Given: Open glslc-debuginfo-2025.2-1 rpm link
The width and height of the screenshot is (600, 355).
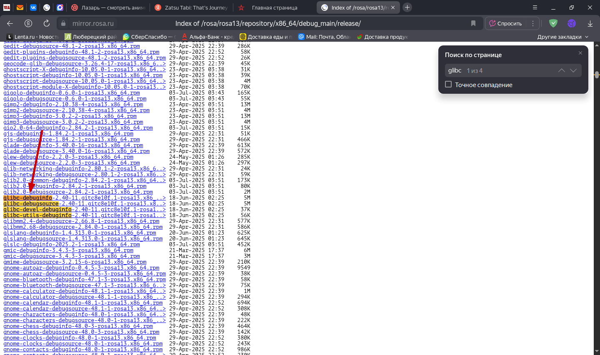Looking at the screenshot, I should tap(72, 245).
